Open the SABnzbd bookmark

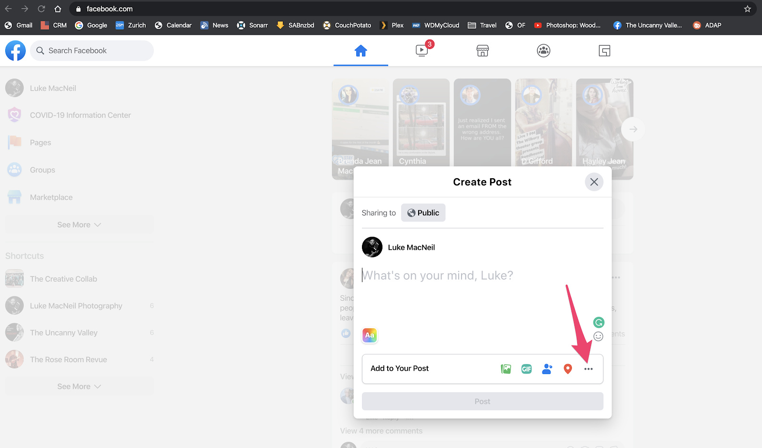[295, 25]
